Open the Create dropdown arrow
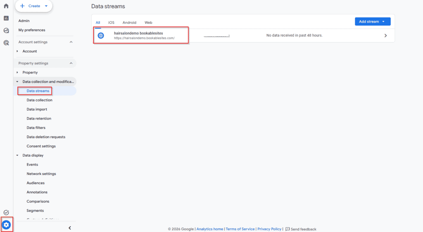Screen dimensions: 423x232 coord(46,6)
